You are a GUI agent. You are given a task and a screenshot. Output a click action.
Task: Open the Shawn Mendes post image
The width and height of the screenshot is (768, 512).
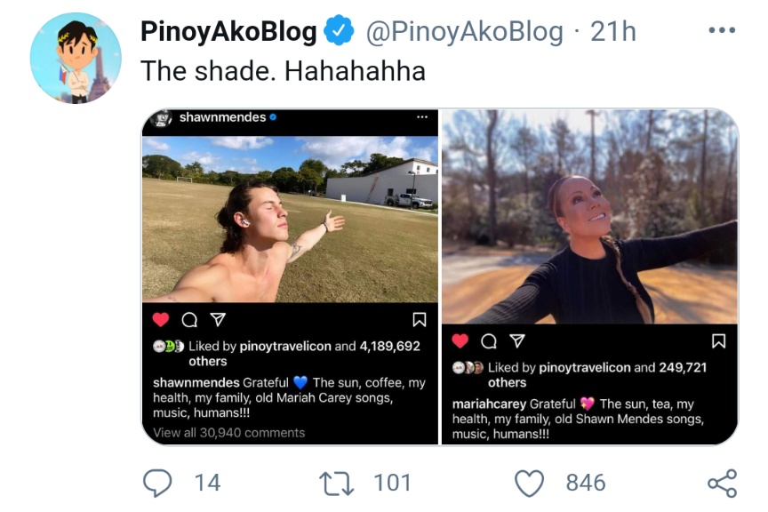click(290, 218)
